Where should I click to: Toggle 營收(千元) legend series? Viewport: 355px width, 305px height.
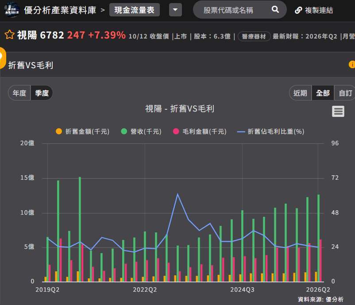click(x=141, y=131)
